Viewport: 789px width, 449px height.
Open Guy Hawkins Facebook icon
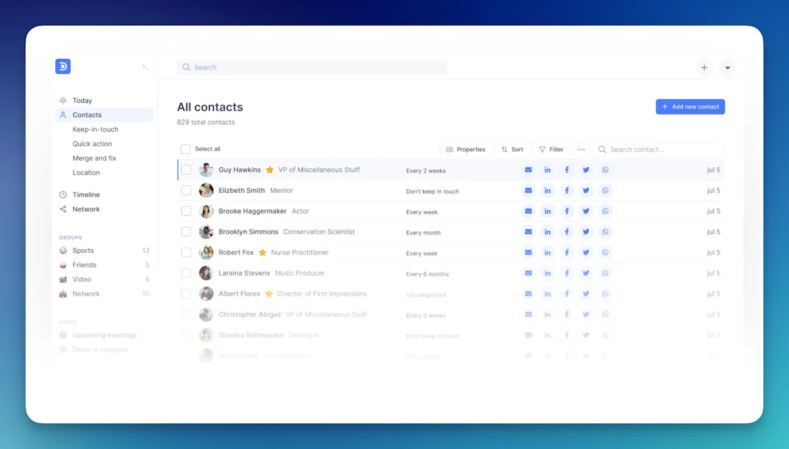(567, 170)
